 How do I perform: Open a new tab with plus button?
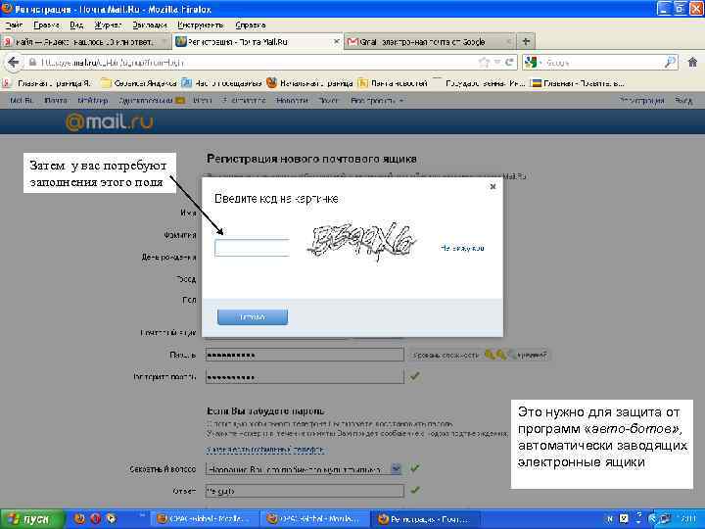pyautogui.click(x=526, y=42)
